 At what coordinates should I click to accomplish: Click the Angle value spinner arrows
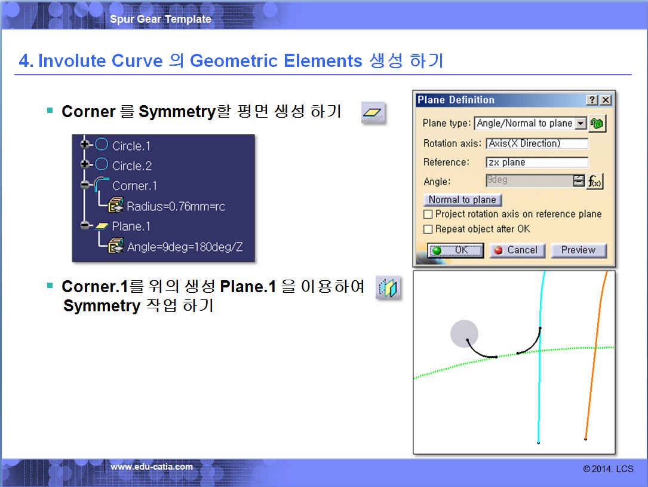(579, 181)
